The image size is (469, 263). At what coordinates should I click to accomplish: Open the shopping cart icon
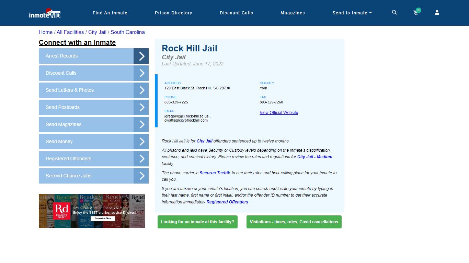tap(415, 12)
